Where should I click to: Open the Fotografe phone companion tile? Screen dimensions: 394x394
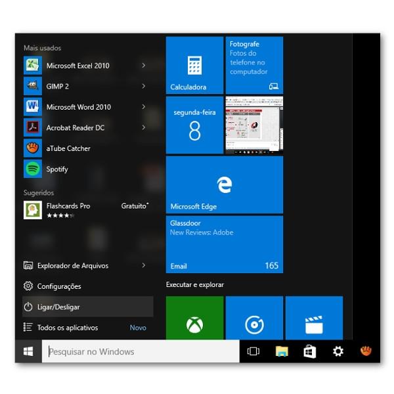(254, 65)
